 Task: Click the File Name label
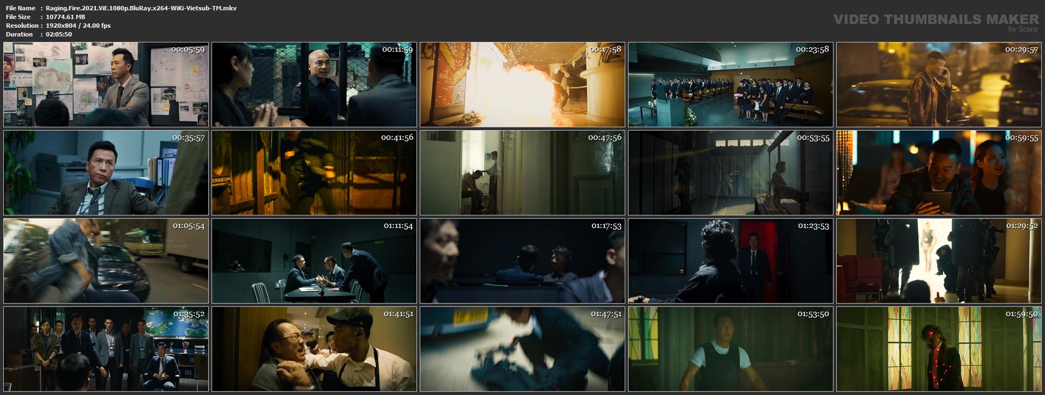[x=21, y=8]
